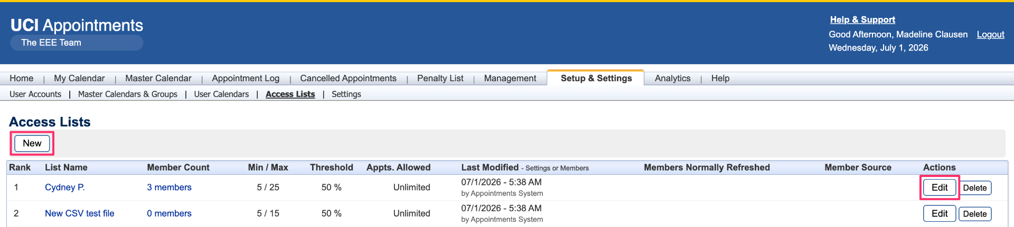Open Master Calendars & Groups submenu
Image resolution: width=1014 pixels, height=227 pixels.
pyautogui.click(x=128, y=94)
